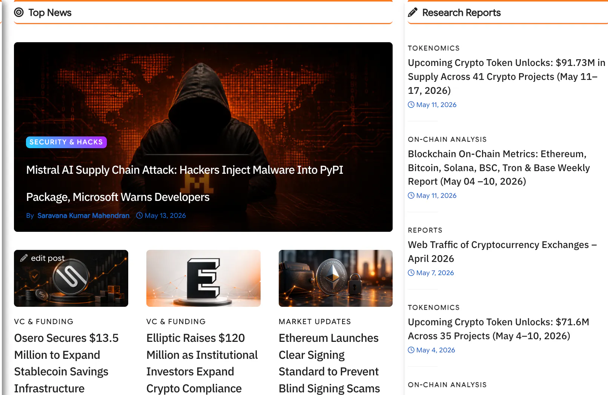Screen dimensions: 608x395
Task: Click the On-Chain Analysis label above Blockchain Metrics
Action: coord(447,139)
